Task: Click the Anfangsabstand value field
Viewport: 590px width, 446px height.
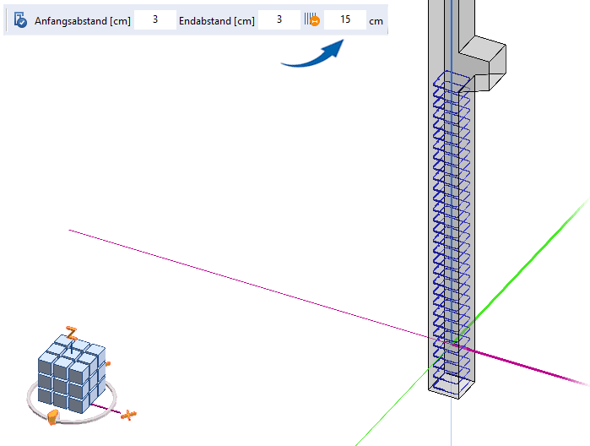Action: pyautogui.click(x=155, y=20)
